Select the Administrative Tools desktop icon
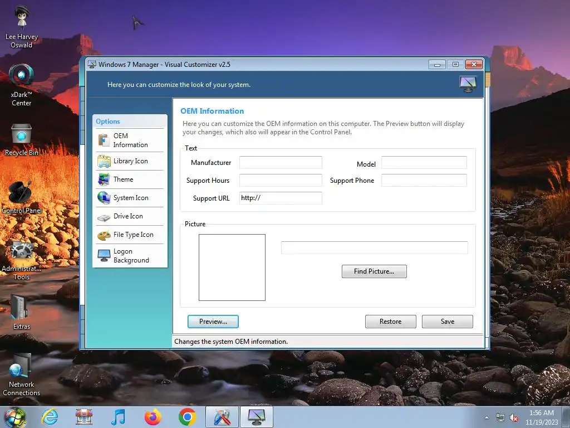This screenshot has height=428, width=570. point(22,260)
